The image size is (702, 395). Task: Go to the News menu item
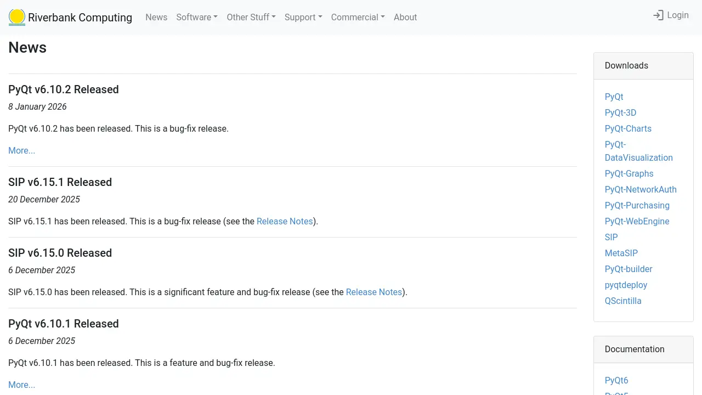pos(156,17)
